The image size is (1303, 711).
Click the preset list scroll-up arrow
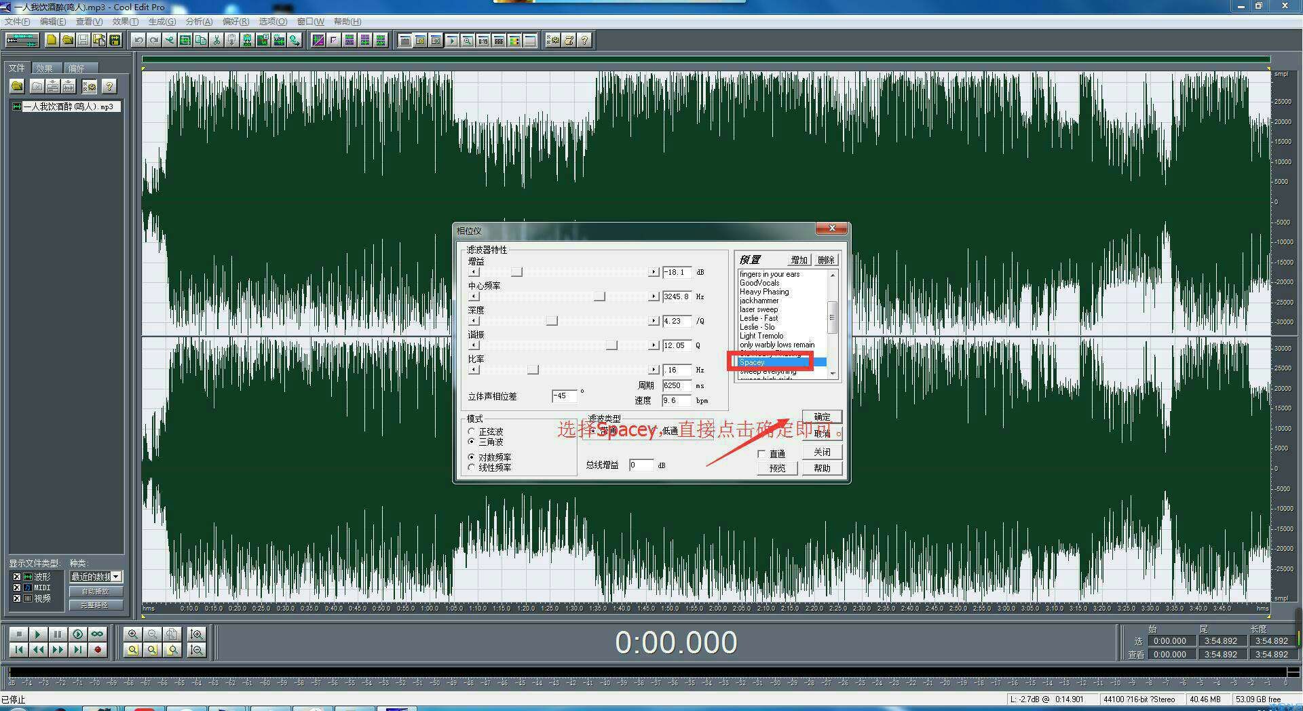833,275
